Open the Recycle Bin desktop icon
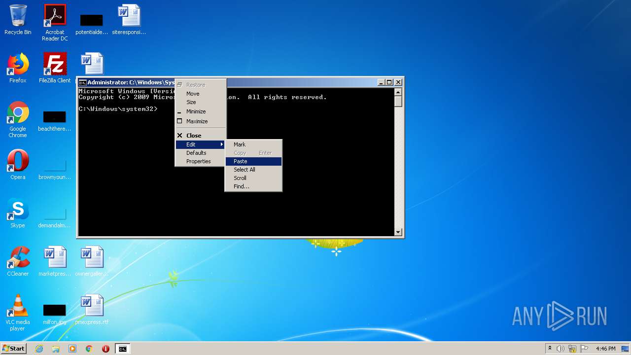Viewport: 631px width, 355px height. pos(18,20)
